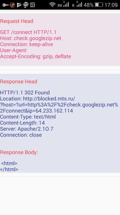
Task: Tap the 3G SIM 1 signal indicator
Action: (63, 4)
